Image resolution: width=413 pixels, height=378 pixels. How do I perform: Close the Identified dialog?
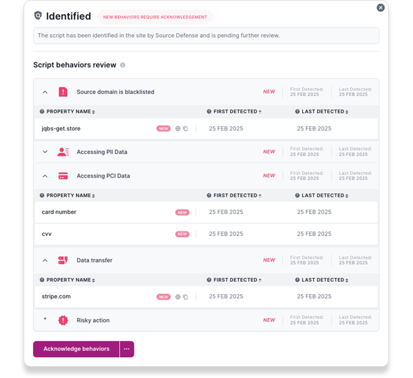(381, 8)
